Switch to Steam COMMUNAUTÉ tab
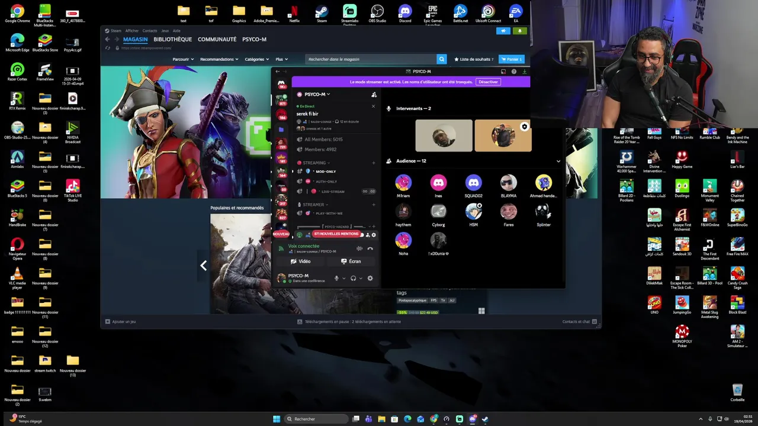This screenshot has width=758, height=426. [x=217, y=39]
